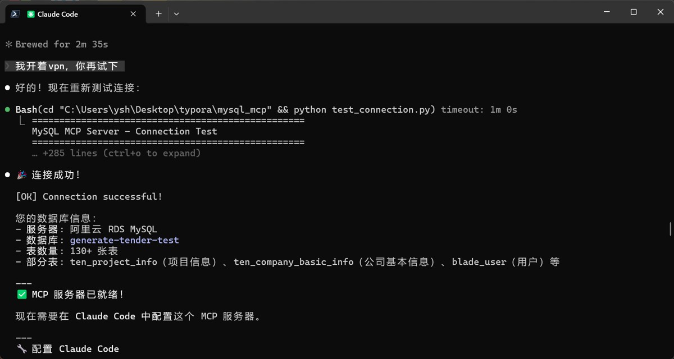674x359 pixels.
Task: Click the asterisk icon beside "Brewed for"
Action: 8,44
